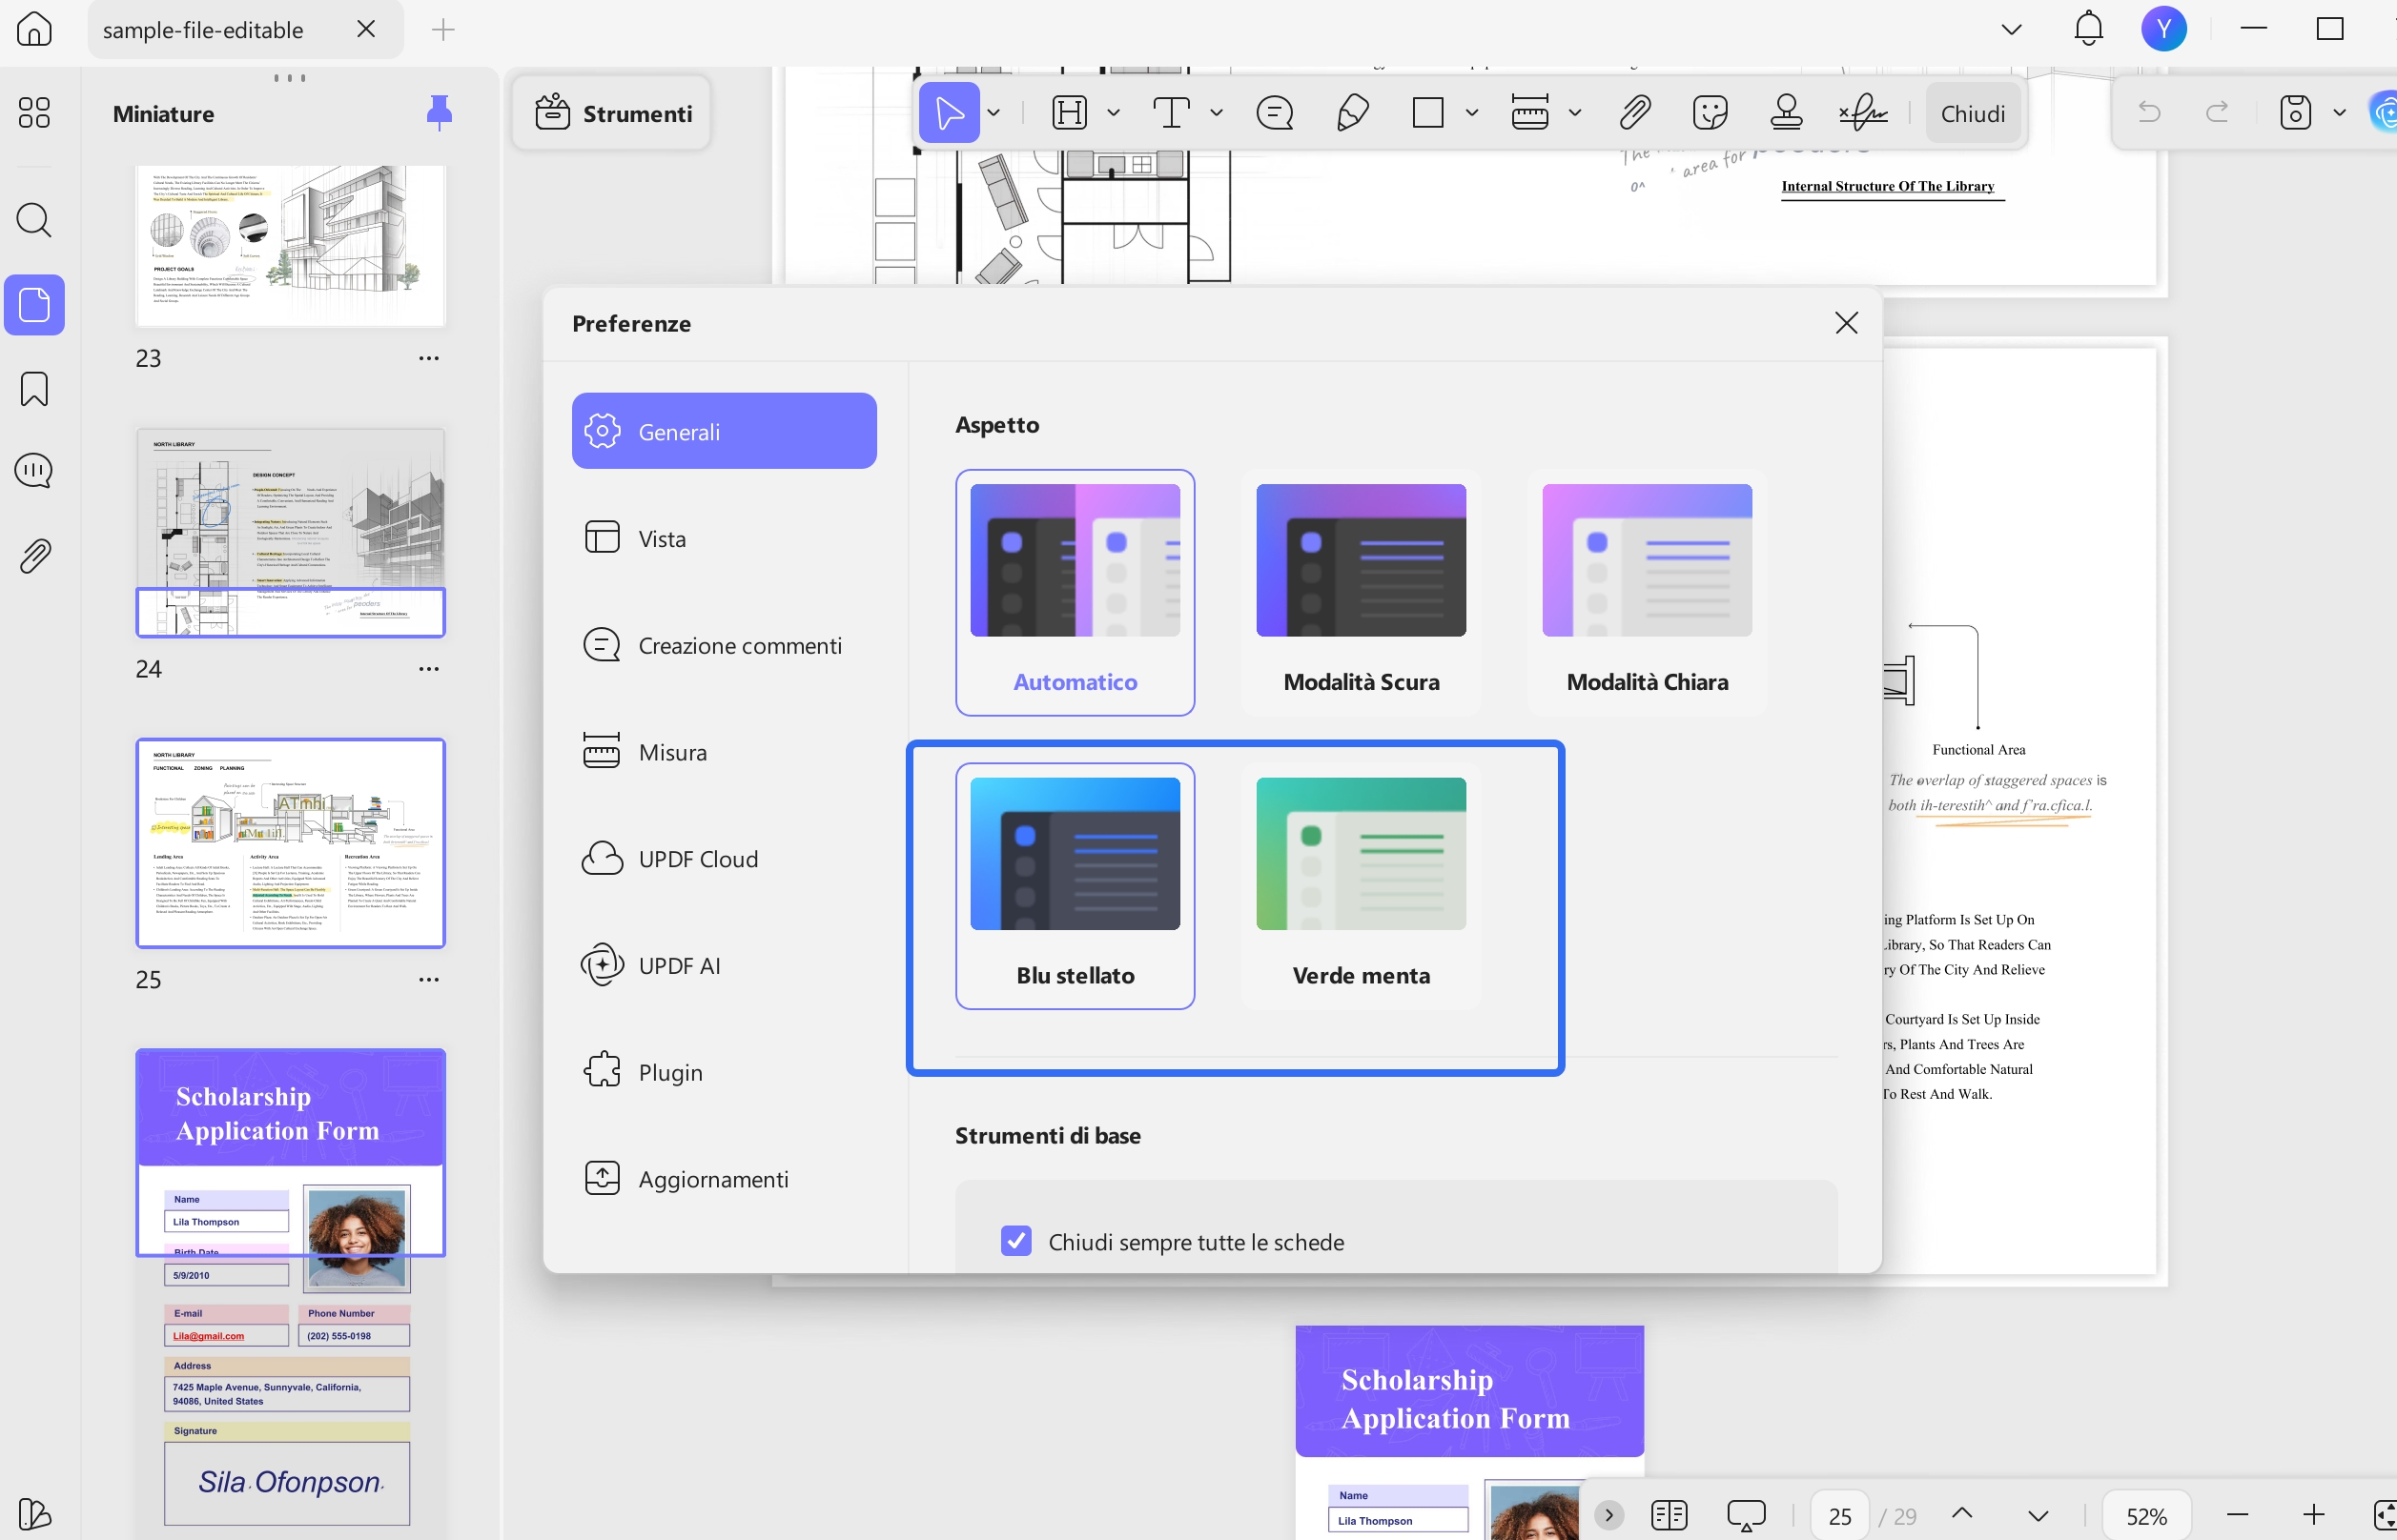Expand the shape tool dropdown arrow
This screenshot has height=1540, width=2397.
[x=1471, y=113]
